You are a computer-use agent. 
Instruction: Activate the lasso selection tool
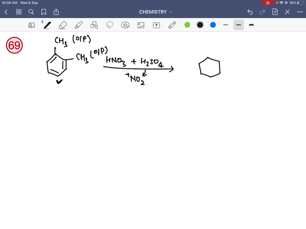tap(109, 25)
